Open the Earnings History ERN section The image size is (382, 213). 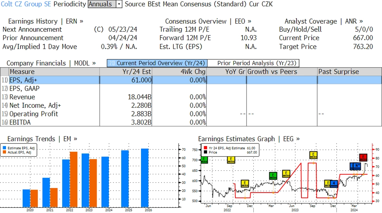46,21
